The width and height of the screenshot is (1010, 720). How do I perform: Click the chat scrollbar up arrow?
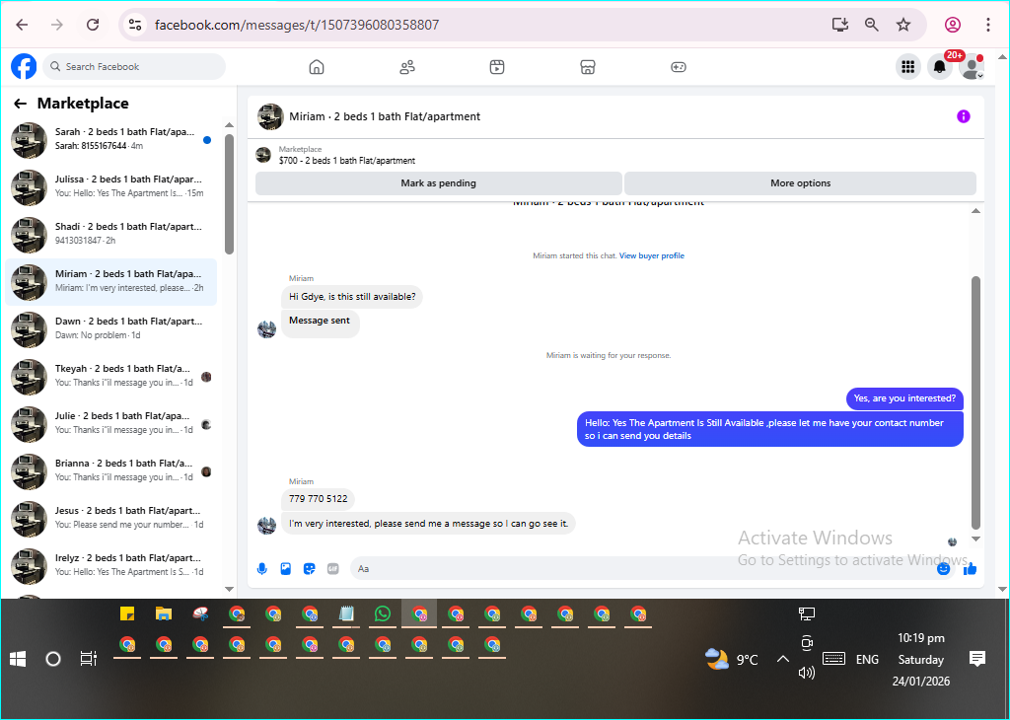coord(975,211)
